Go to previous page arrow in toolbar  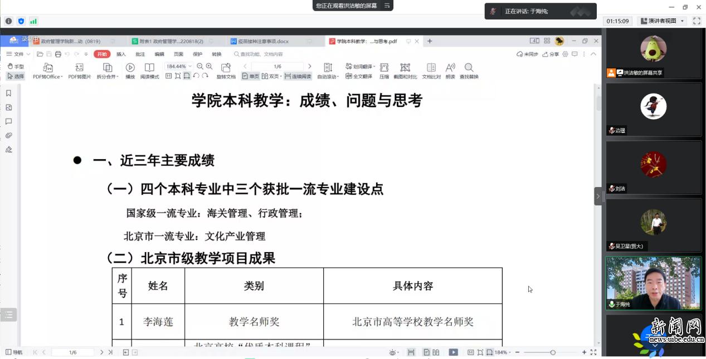[x=245, y=66]
